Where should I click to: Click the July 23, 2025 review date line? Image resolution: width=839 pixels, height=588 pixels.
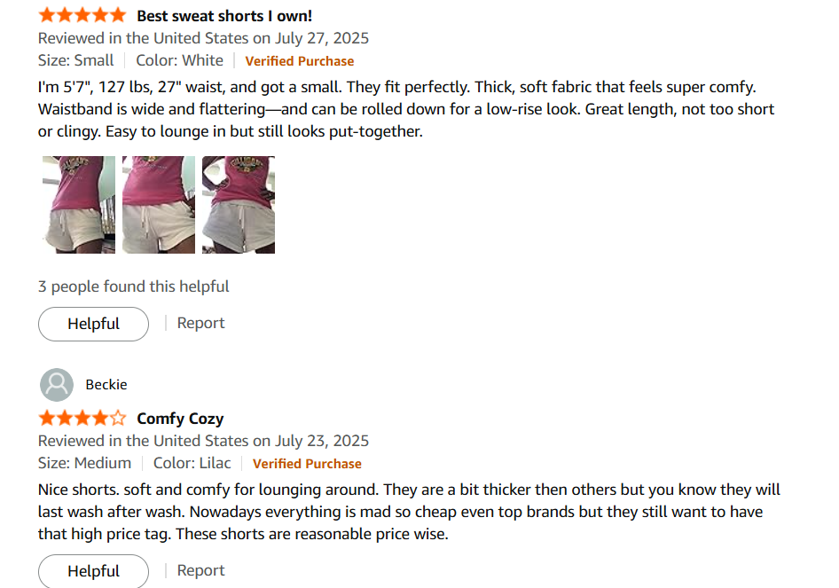coord(203,441)
